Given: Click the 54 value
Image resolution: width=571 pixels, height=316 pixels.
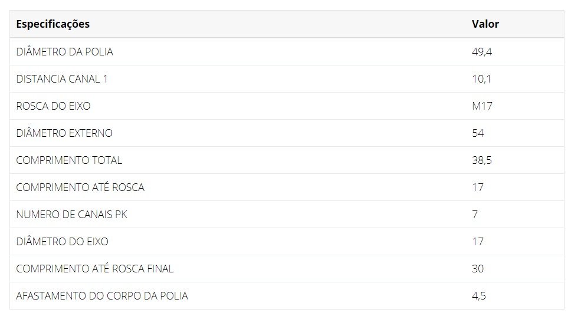Looking at the screenshot, I should click(x=478, y=133).
